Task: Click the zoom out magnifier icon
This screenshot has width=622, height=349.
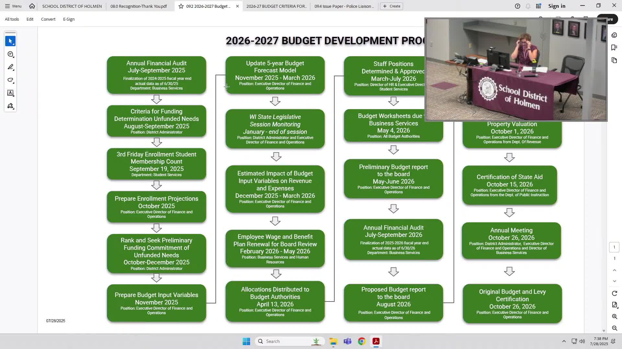Action: (x=615, y=328)
